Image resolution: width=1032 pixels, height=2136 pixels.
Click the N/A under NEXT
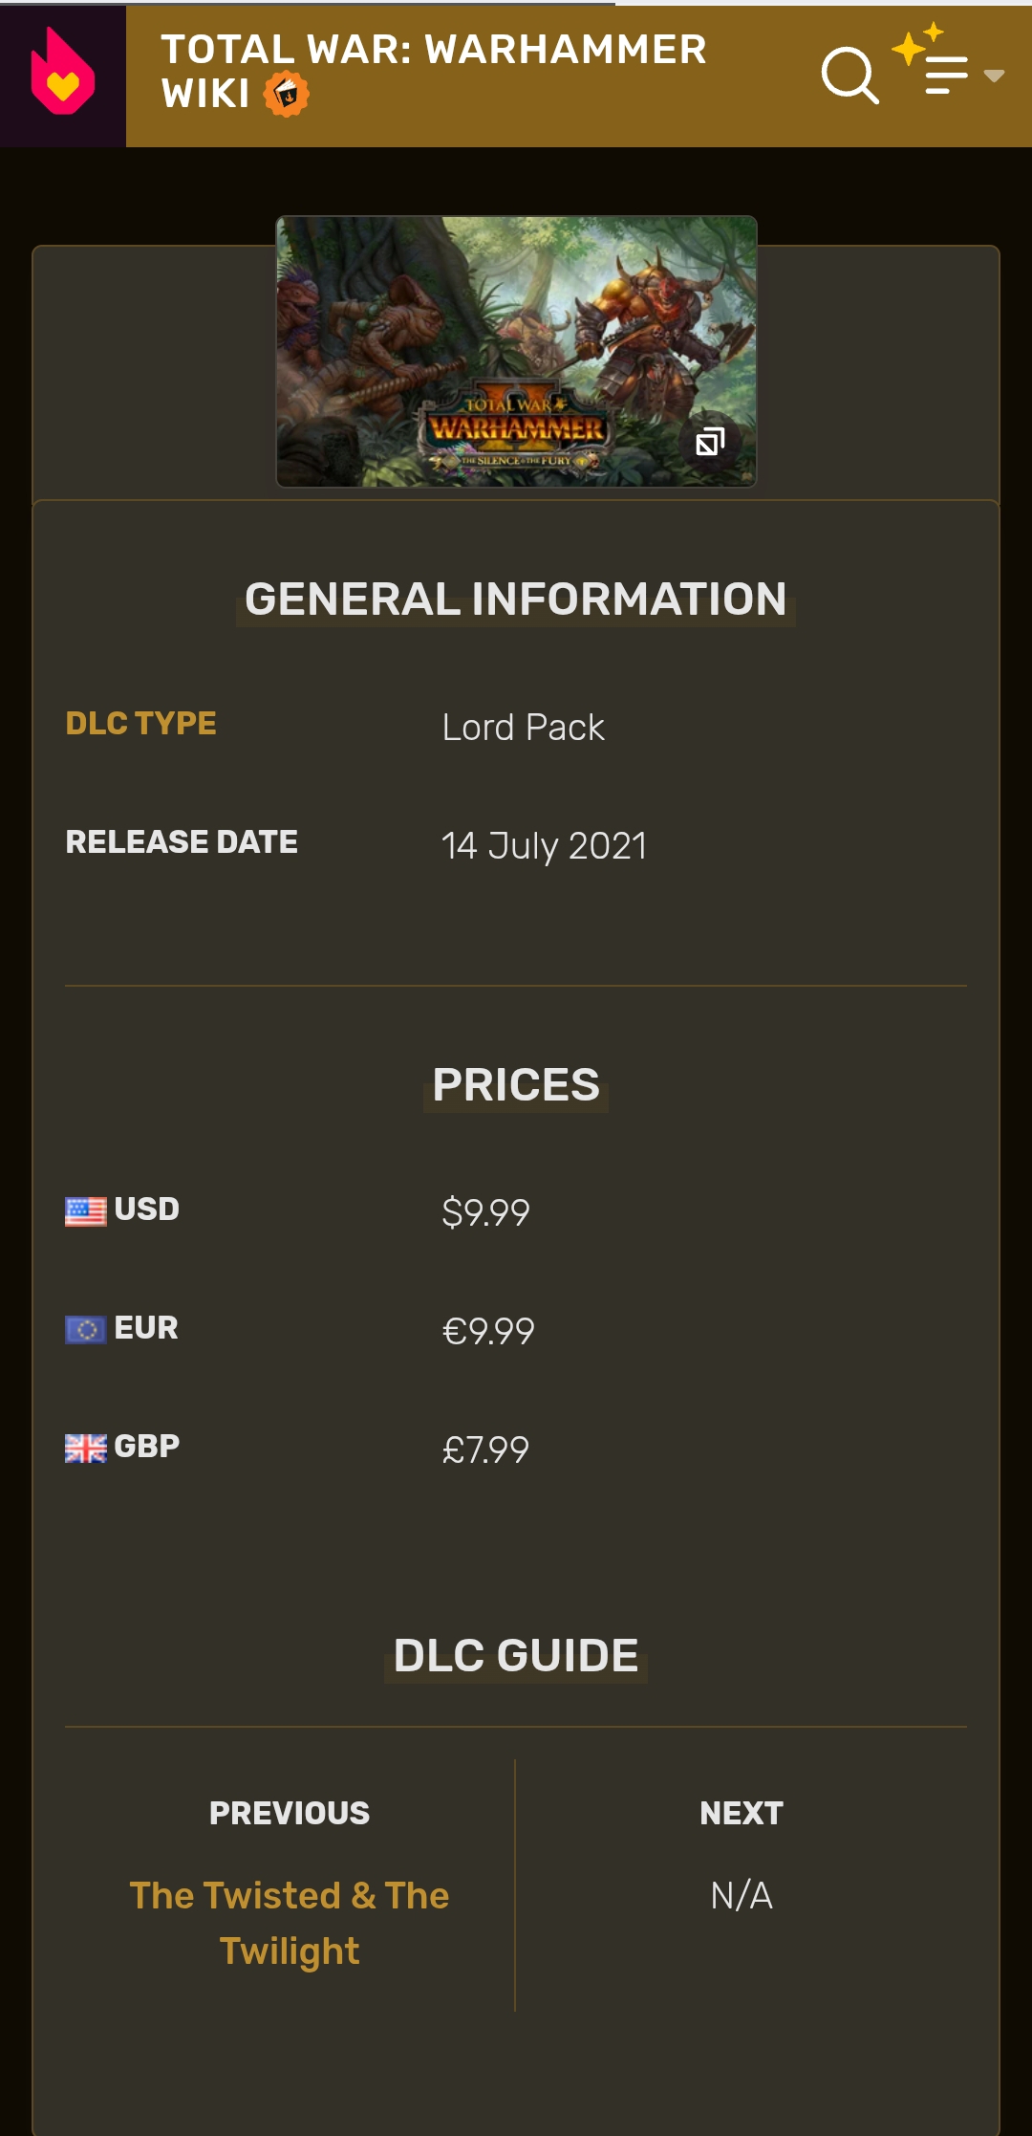(742, 1895)
